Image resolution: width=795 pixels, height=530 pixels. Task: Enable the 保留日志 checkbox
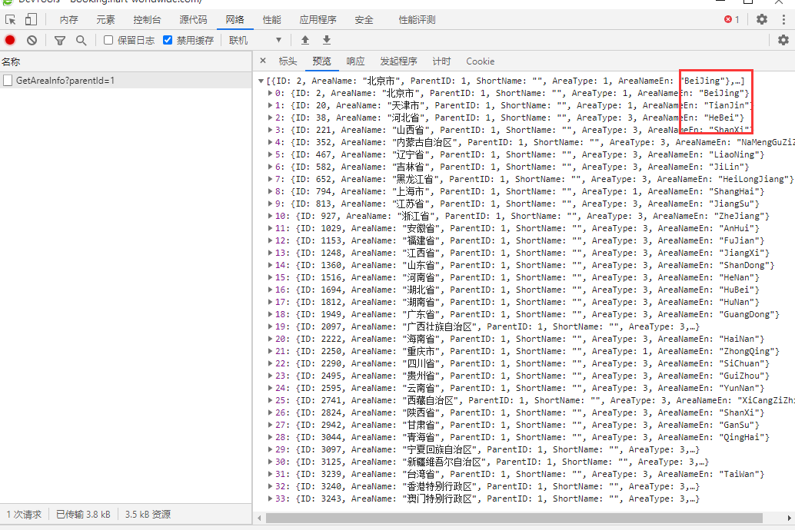click(108, 40)
